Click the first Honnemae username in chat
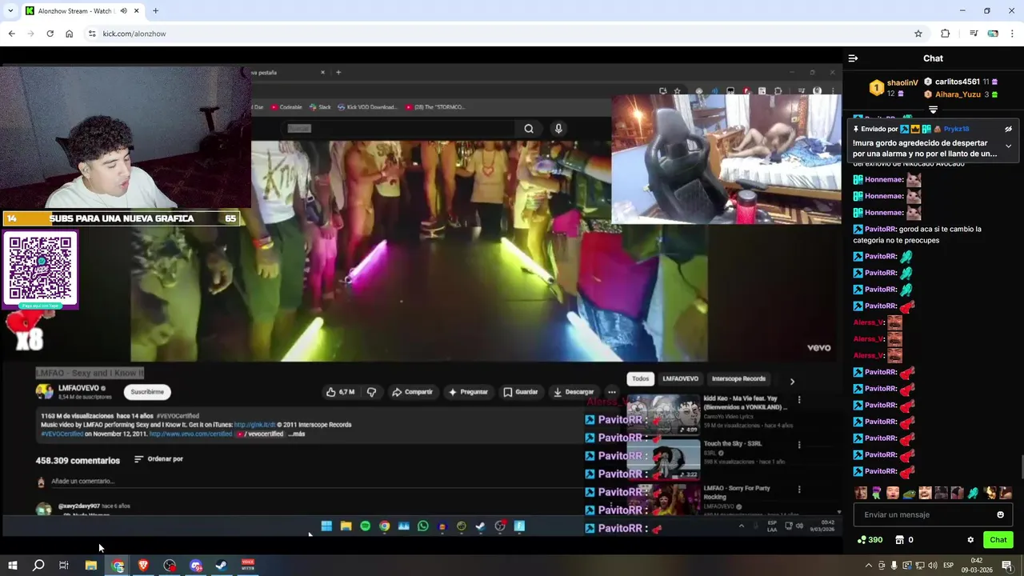 (x=884, y=180)
